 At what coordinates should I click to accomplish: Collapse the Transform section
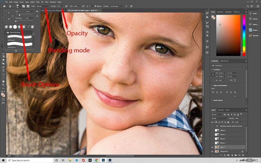pos(212,69)
